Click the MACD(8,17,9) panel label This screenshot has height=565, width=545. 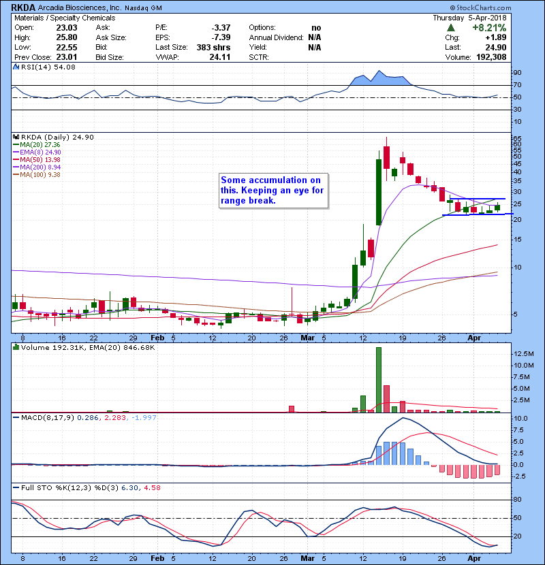48,418
